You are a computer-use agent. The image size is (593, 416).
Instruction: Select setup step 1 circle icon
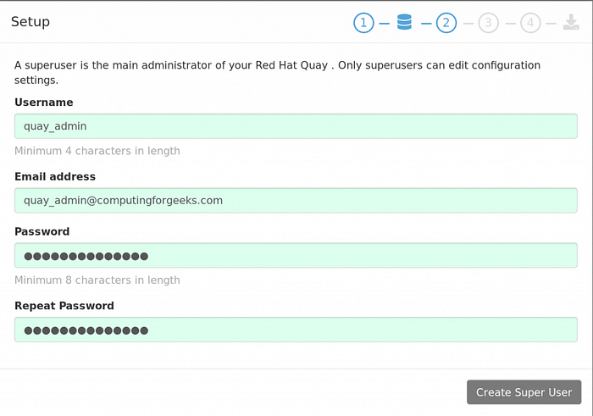click(363, 23)
